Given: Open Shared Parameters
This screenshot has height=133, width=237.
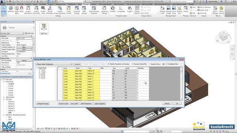Looking at the screenshot, I should click(x=50, y=10).
